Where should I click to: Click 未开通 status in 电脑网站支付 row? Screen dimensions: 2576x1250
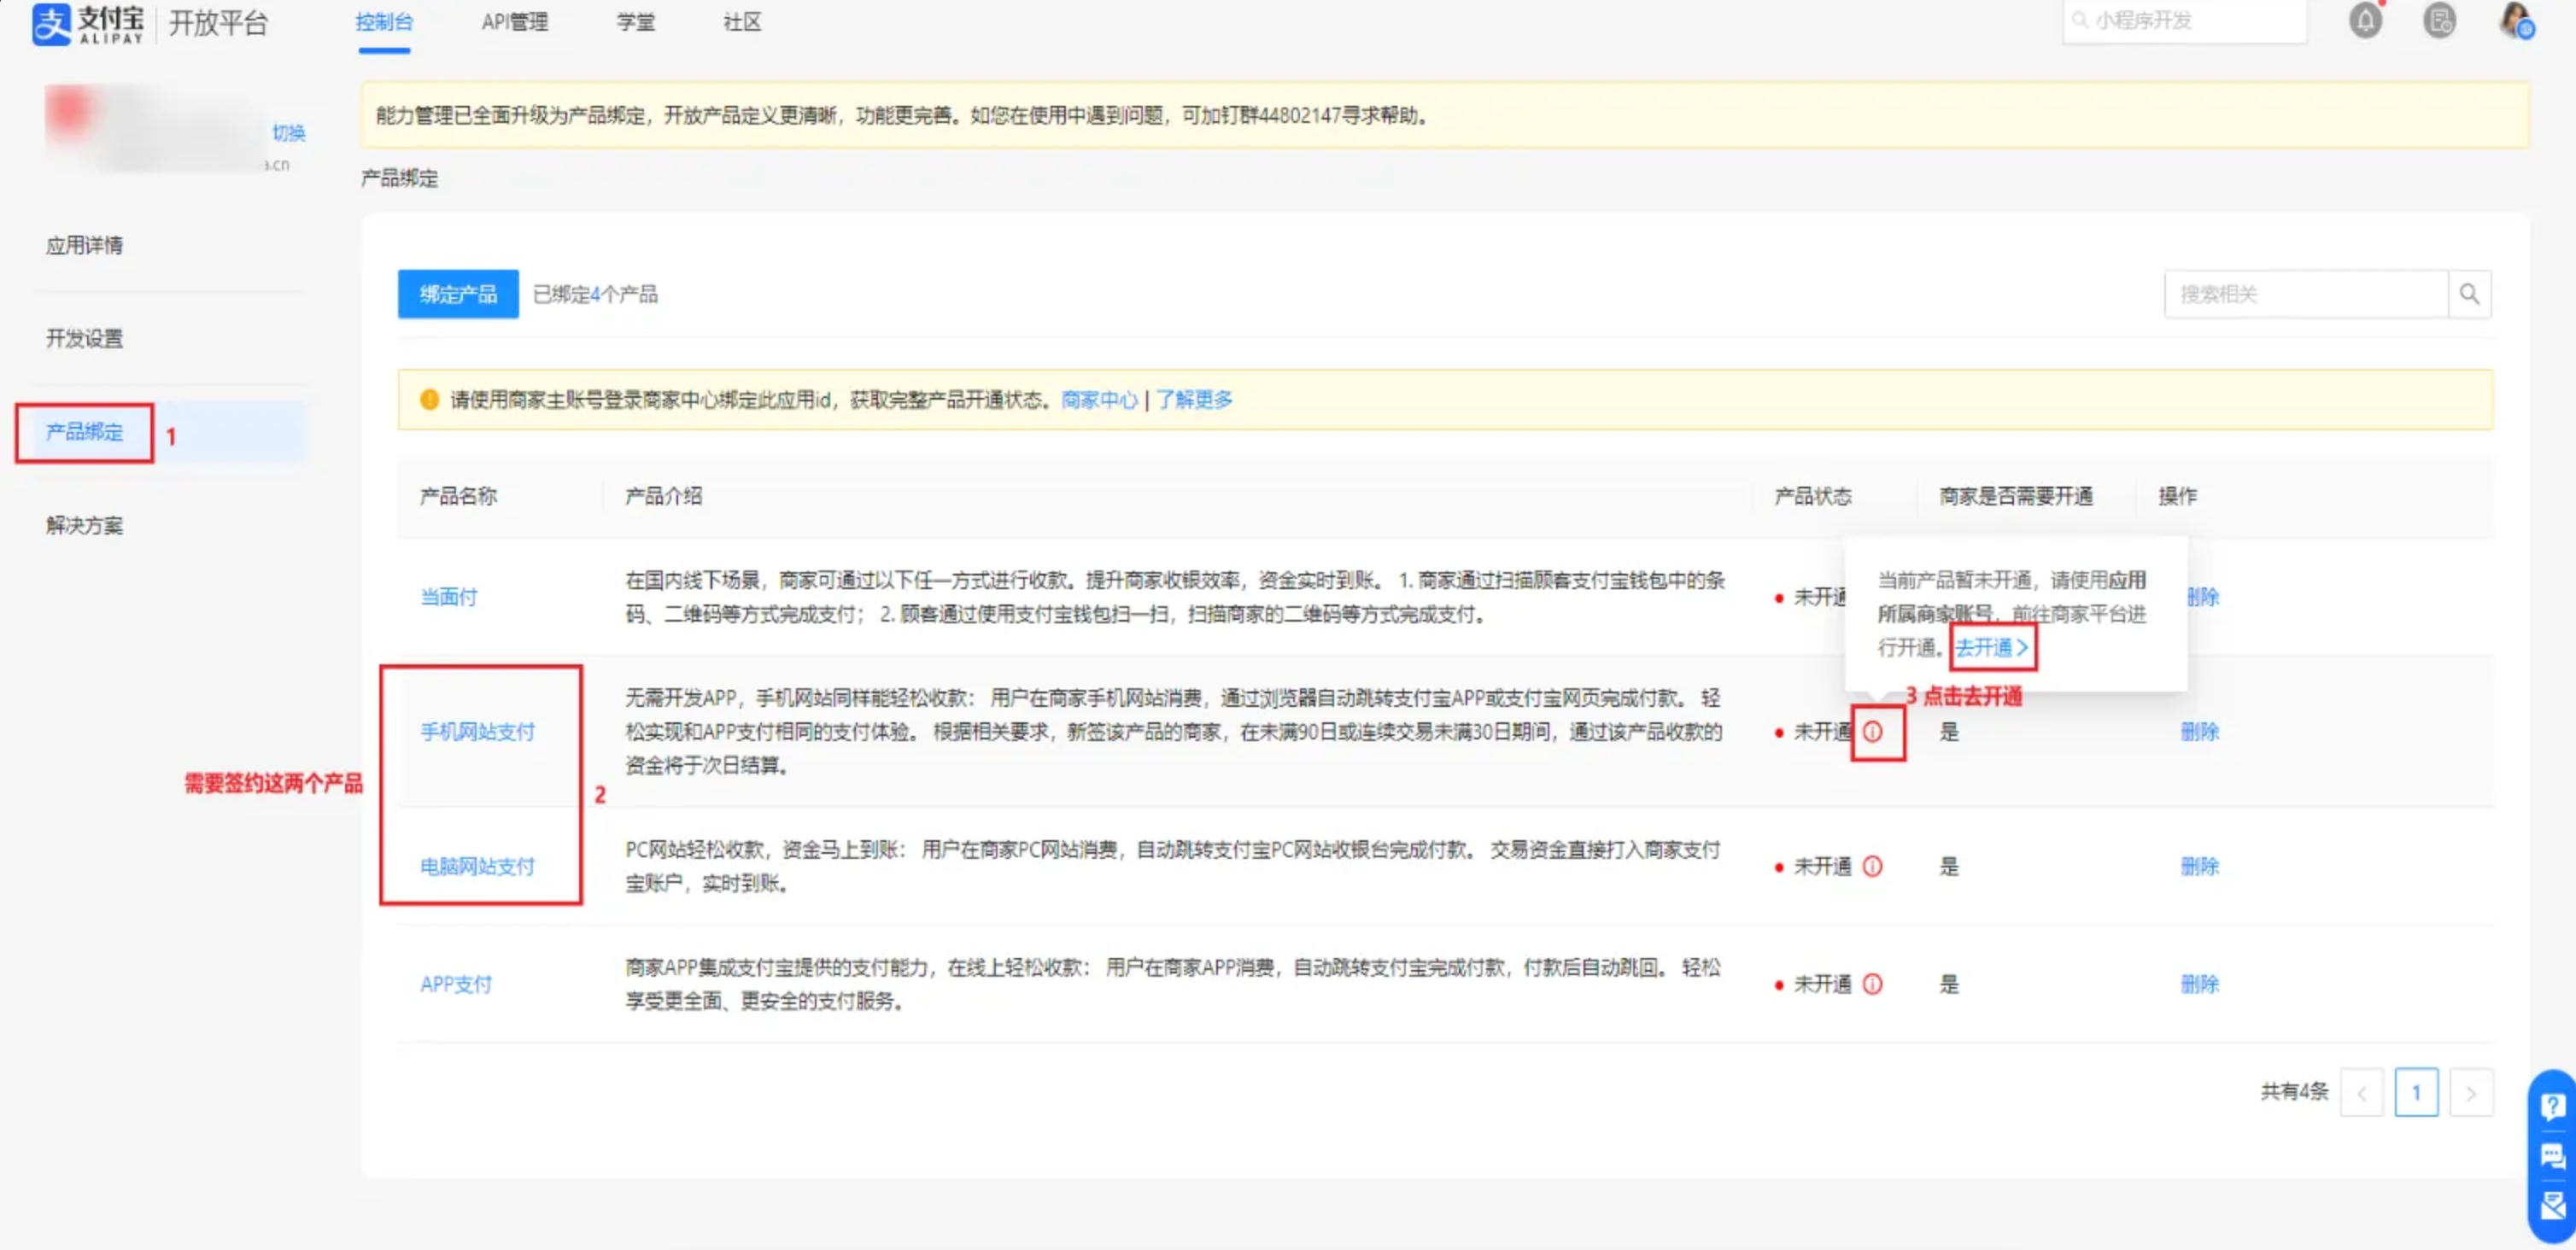pos(1822,866)
